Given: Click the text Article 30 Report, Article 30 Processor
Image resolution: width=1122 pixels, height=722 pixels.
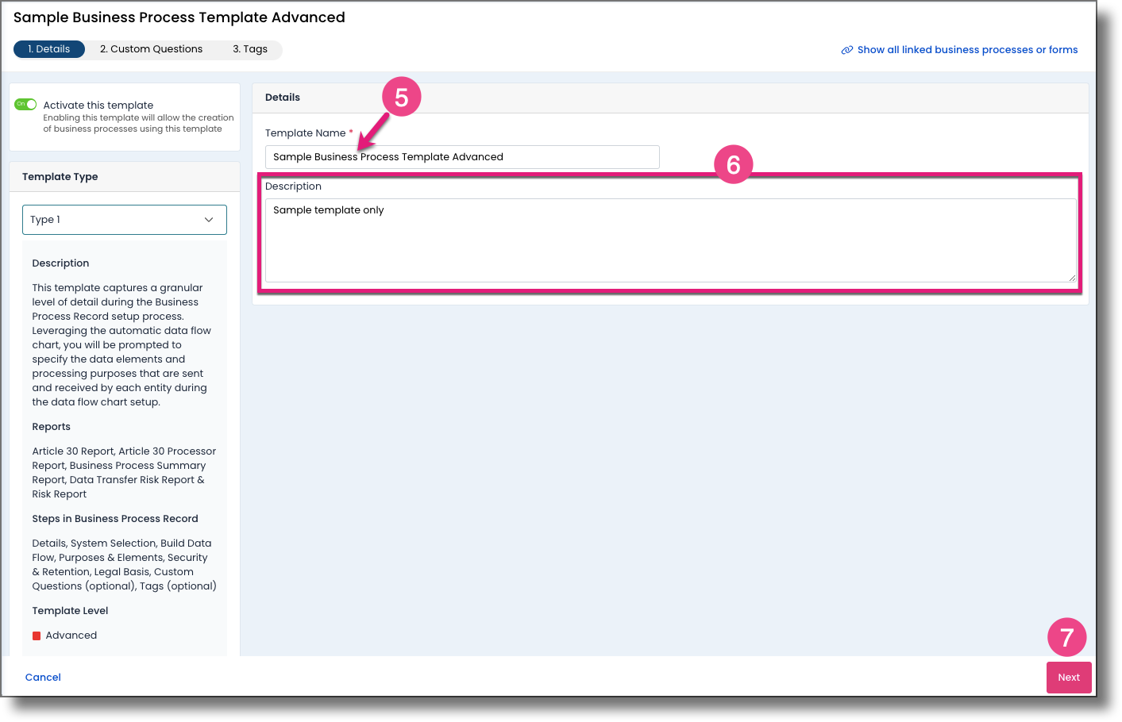Looking at the screenshot, I should [x=124, y=451].
